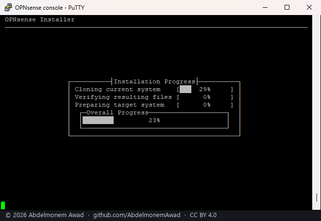Click the Cloning current system progress bar
The width and height of the screenshot is (321, 221).
[x=205, y=89]
